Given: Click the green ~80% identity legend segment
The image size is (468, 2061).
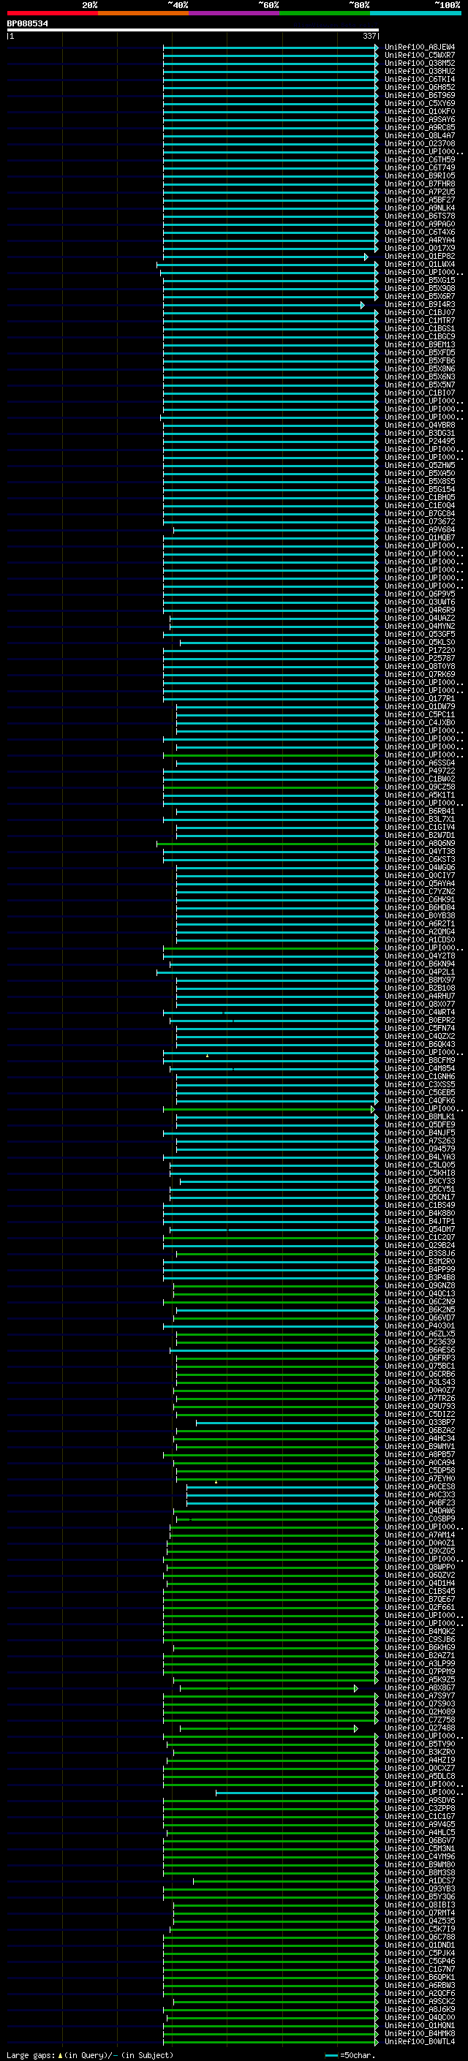Looking at the screenshot, I should pos(325,13).
